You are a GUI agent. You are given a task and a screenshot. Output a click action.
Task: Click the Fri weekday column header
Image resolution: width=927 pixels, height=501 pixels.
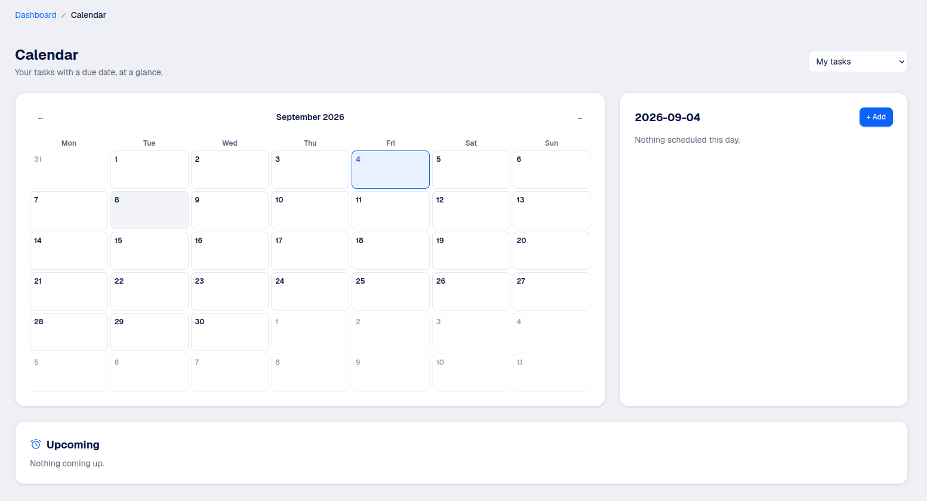[390, 143]
